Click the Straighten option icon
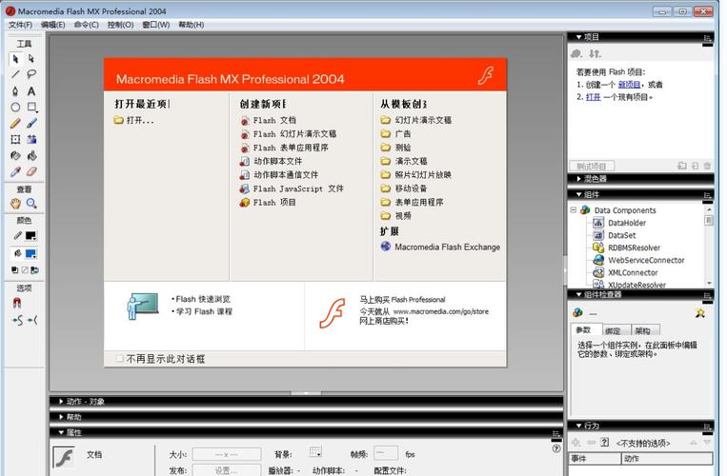 click(x=32, y=320)
